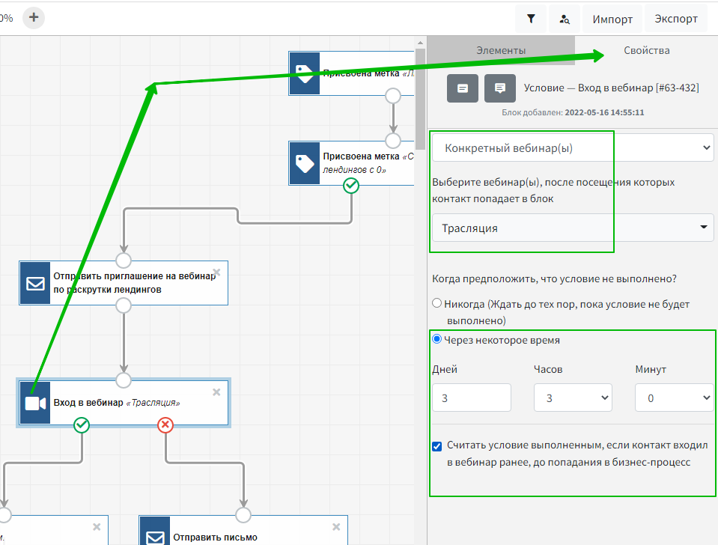The height and width of the screenshot is (545, 718).
Task: Expand the 'Трасляция' webinar selector
Action: [x=573, y=228]
